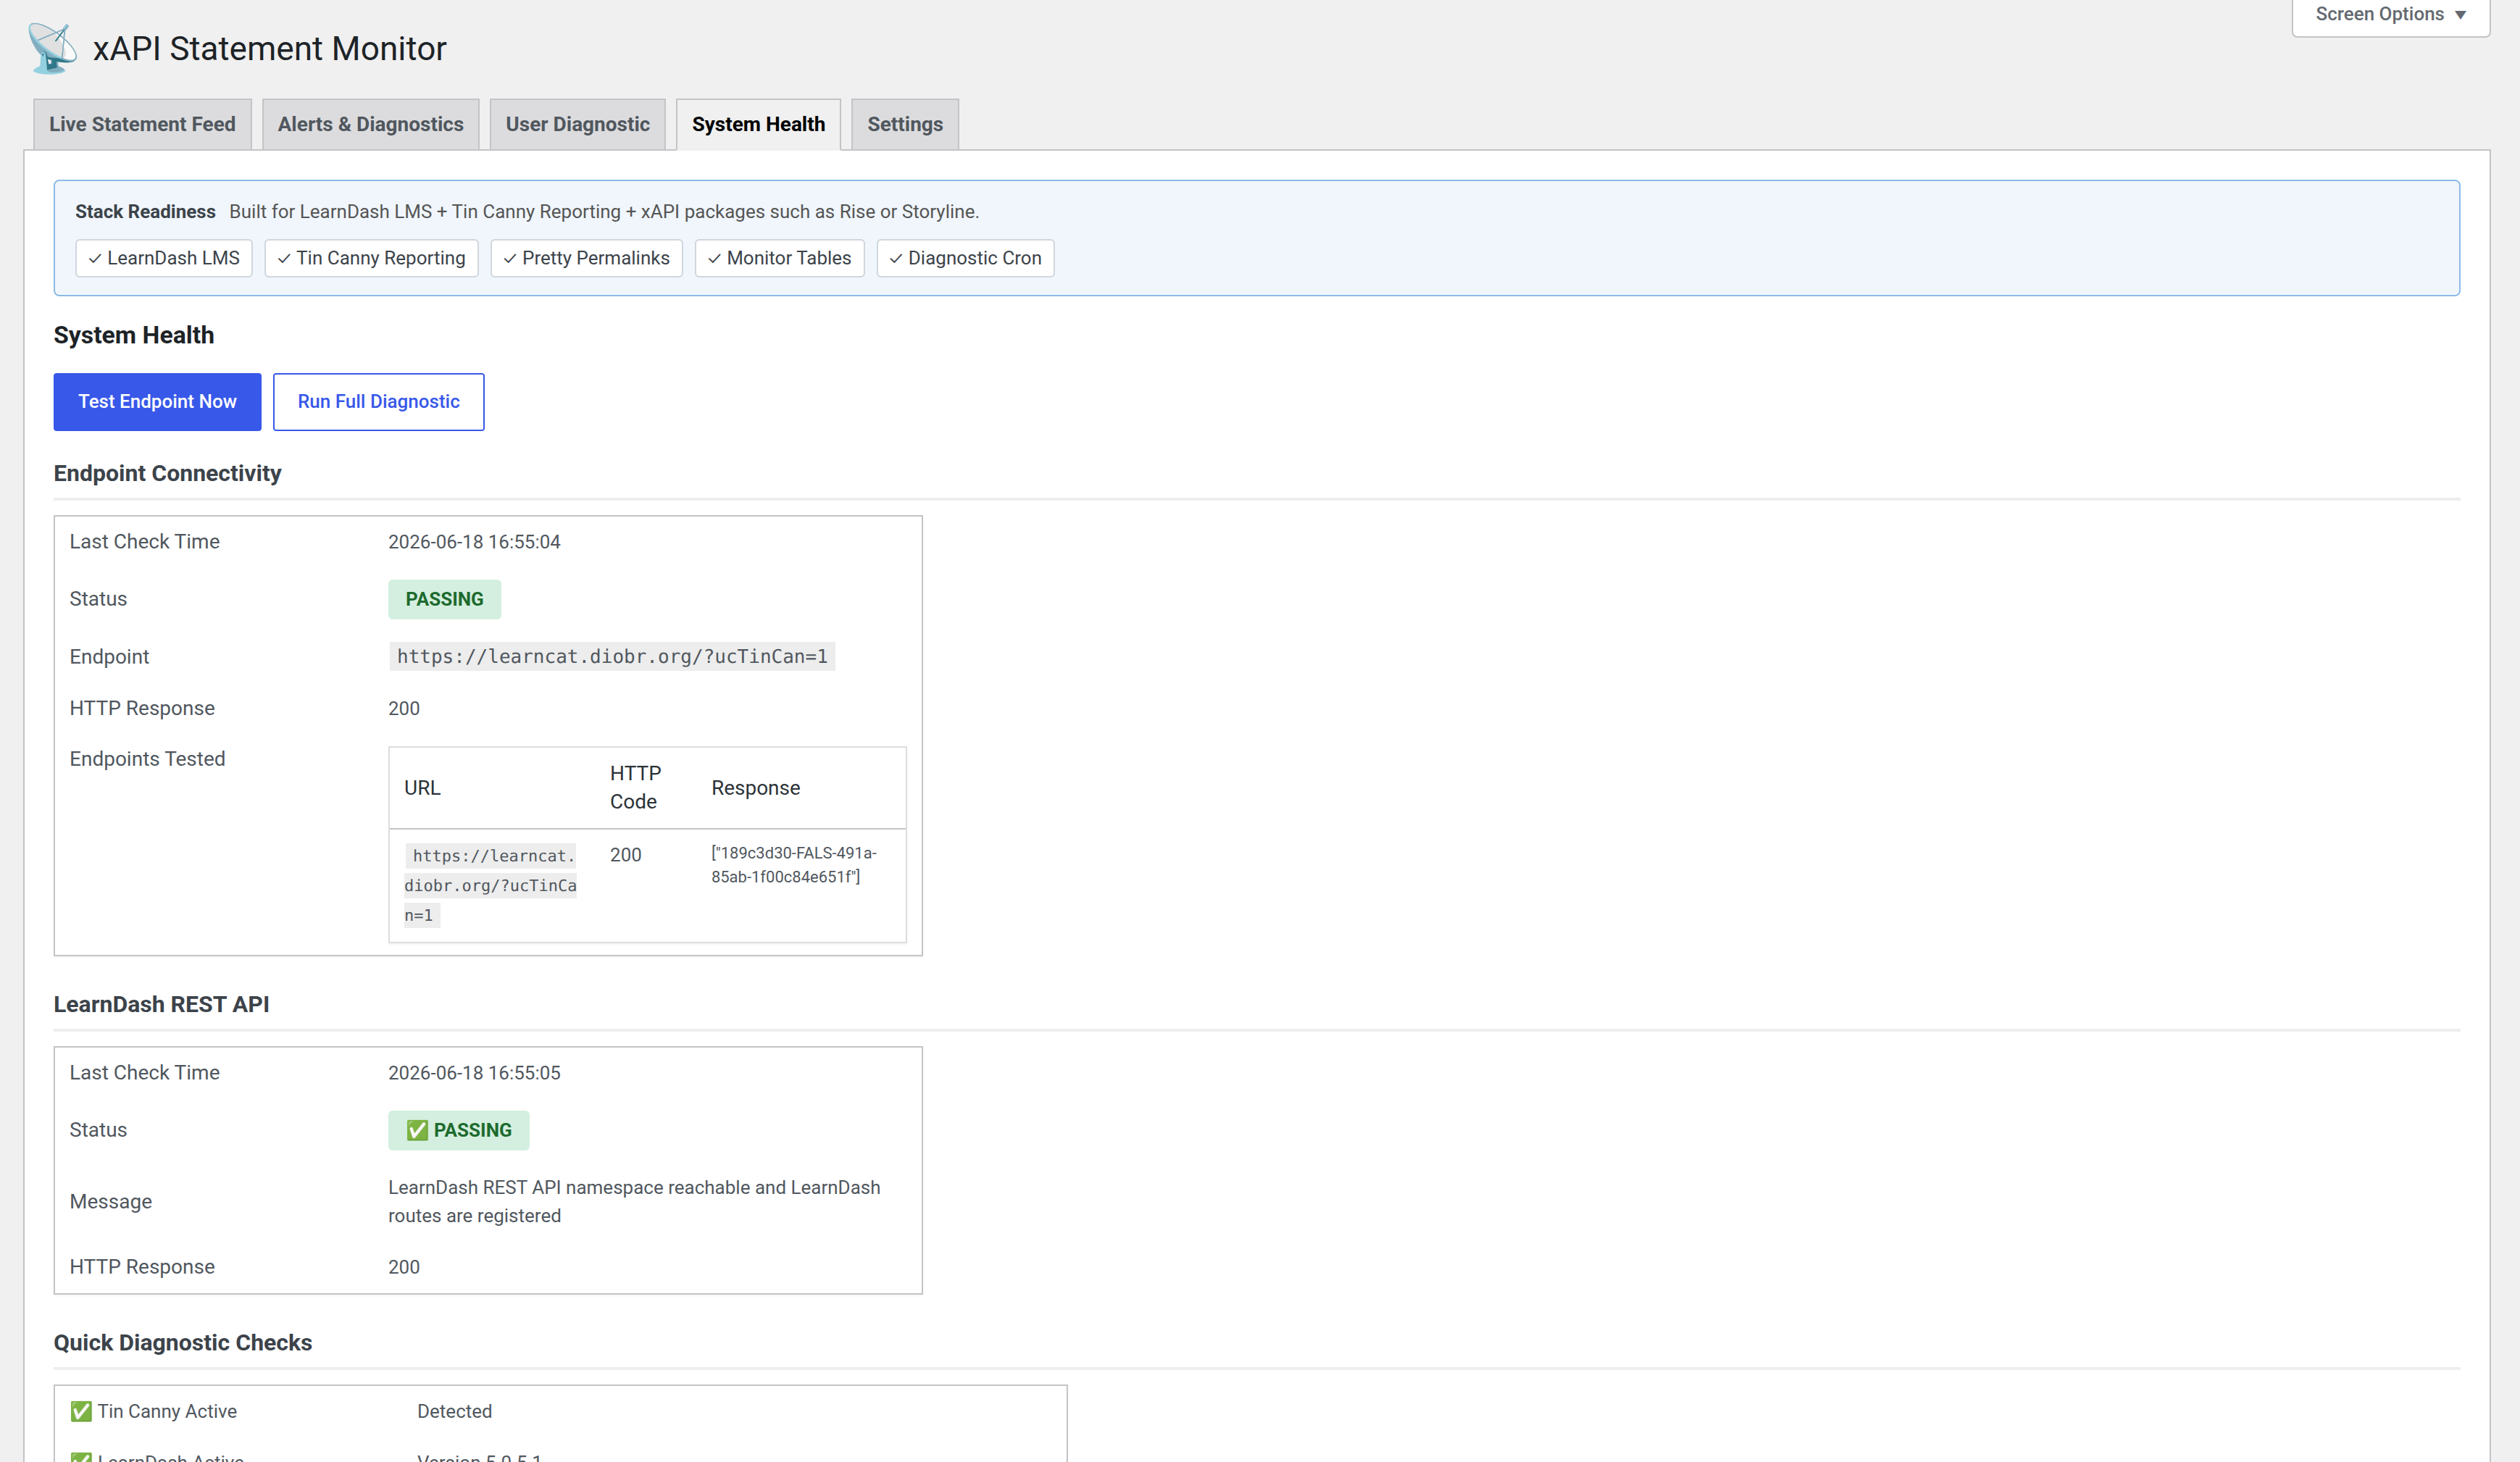Image resolution: width=2520 pixels, height=1462 pixels.
Task: Click the Stack Readiness label
Action: point(145,212)
